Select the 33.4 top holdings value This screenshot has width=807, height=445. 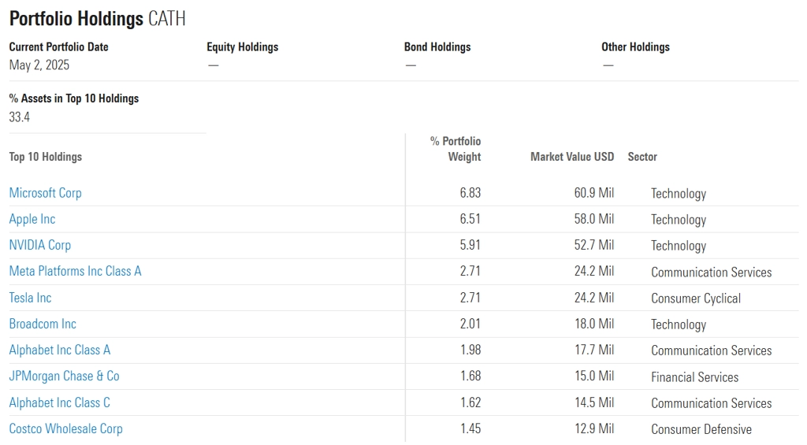point(20,117)
